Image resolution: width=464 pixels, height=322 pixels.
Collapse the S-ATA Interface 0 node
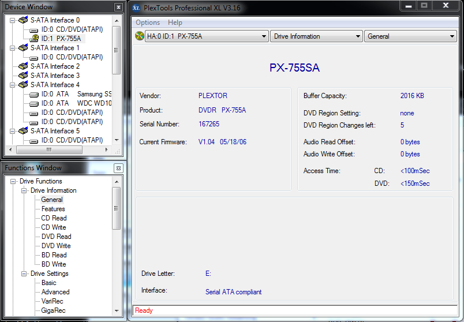(13, 20)
